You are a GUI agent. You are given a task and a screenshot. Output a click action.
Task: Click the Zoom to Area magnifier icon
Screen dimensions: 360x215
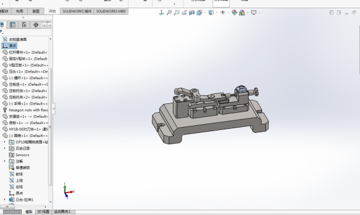(x=176, y=12)
